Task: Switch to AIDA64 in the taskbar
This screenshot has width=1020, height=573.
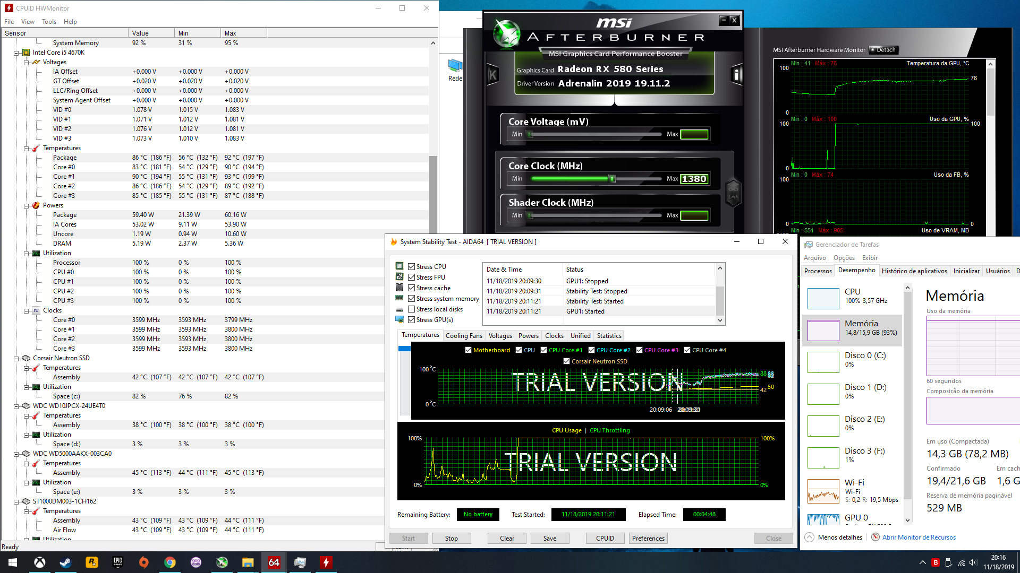Action: [274, 562]
